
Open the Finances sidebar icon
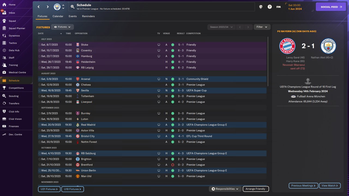click(4, 126)
